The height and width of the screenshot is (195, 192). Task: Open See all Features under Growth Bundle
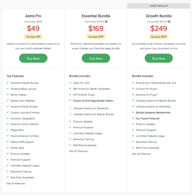click(141, 154)
